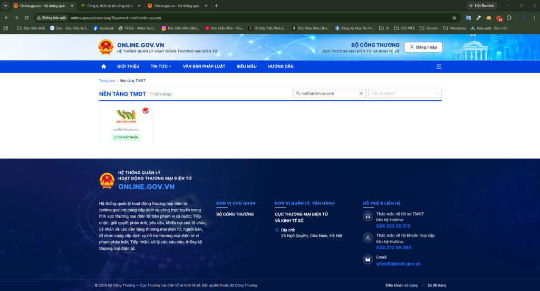Click the noithat4mua.com search input field
The image size is (540, 291).
pos(329,93)
